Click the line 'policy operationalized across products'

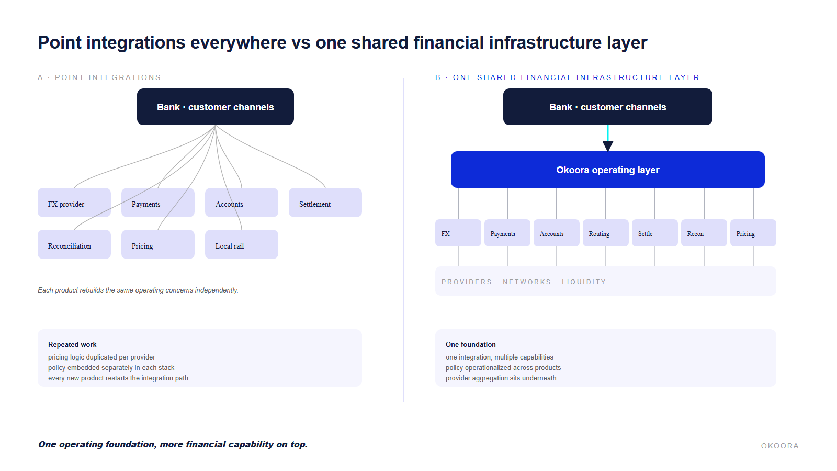point(503,367)
